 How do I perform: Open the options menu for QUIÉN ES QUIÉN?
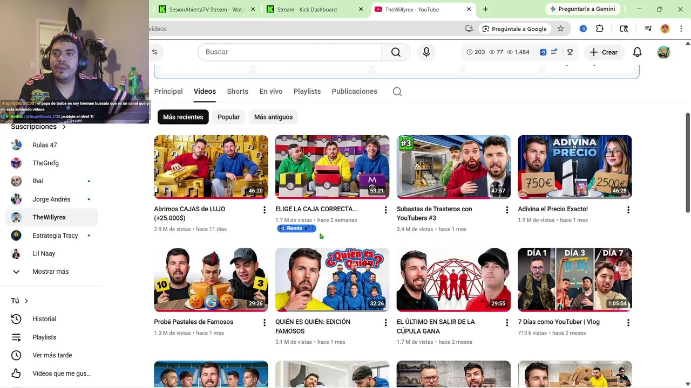(x=385, y=323)
